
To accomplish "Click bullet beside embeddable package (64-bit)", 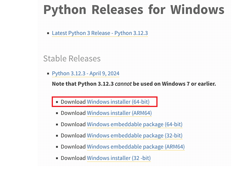I will coord(57,124).
